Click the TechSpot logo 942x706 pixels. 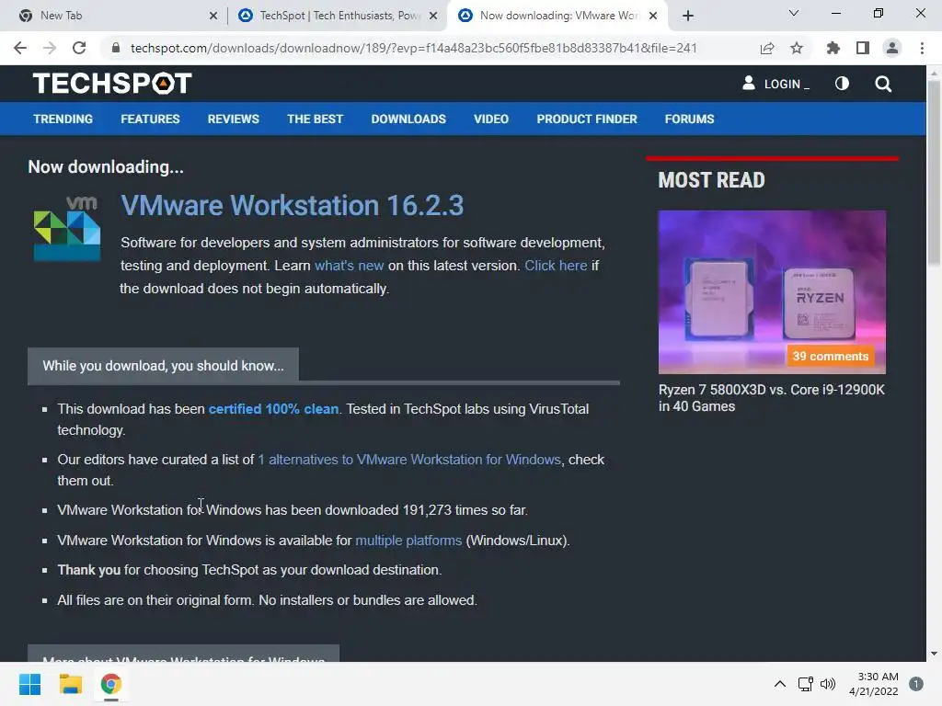click(112, 84)
